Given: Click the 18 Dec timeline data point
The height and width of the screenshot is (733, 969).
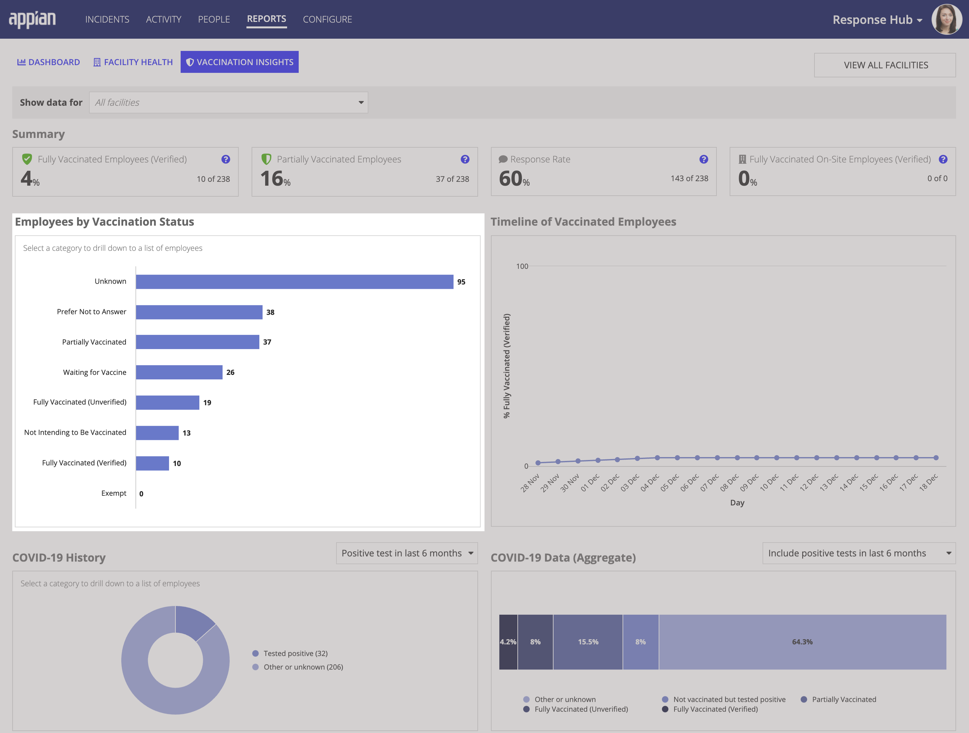Looking at the screenshot, I should tap(936, 458).
